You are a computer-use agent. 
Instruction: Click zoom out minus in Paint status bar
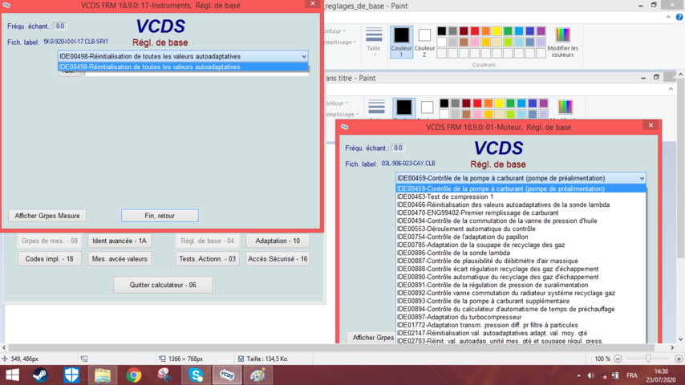pyautogui.click(x=618, y=359)
